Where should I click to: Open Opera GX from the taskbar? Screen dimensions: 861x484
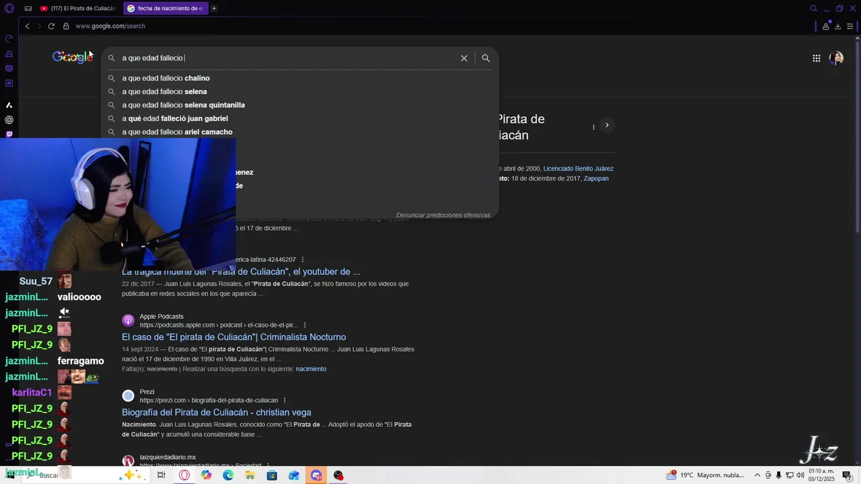pos(184,475)
